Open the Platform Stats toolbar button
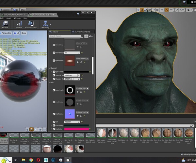The height and width of the screenshot is (163, 196). tap(31, 24)
